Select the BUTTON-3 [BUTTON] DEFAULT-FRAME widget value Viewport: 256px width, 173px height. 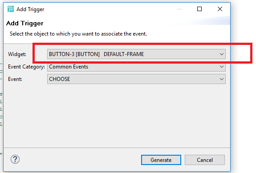96,54
